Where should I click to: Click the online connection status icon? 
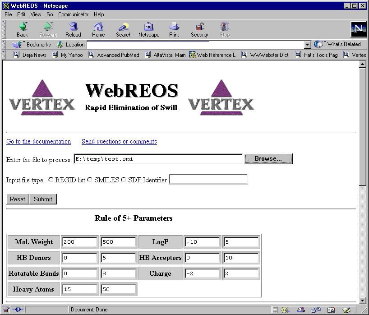tap(17, 310)
